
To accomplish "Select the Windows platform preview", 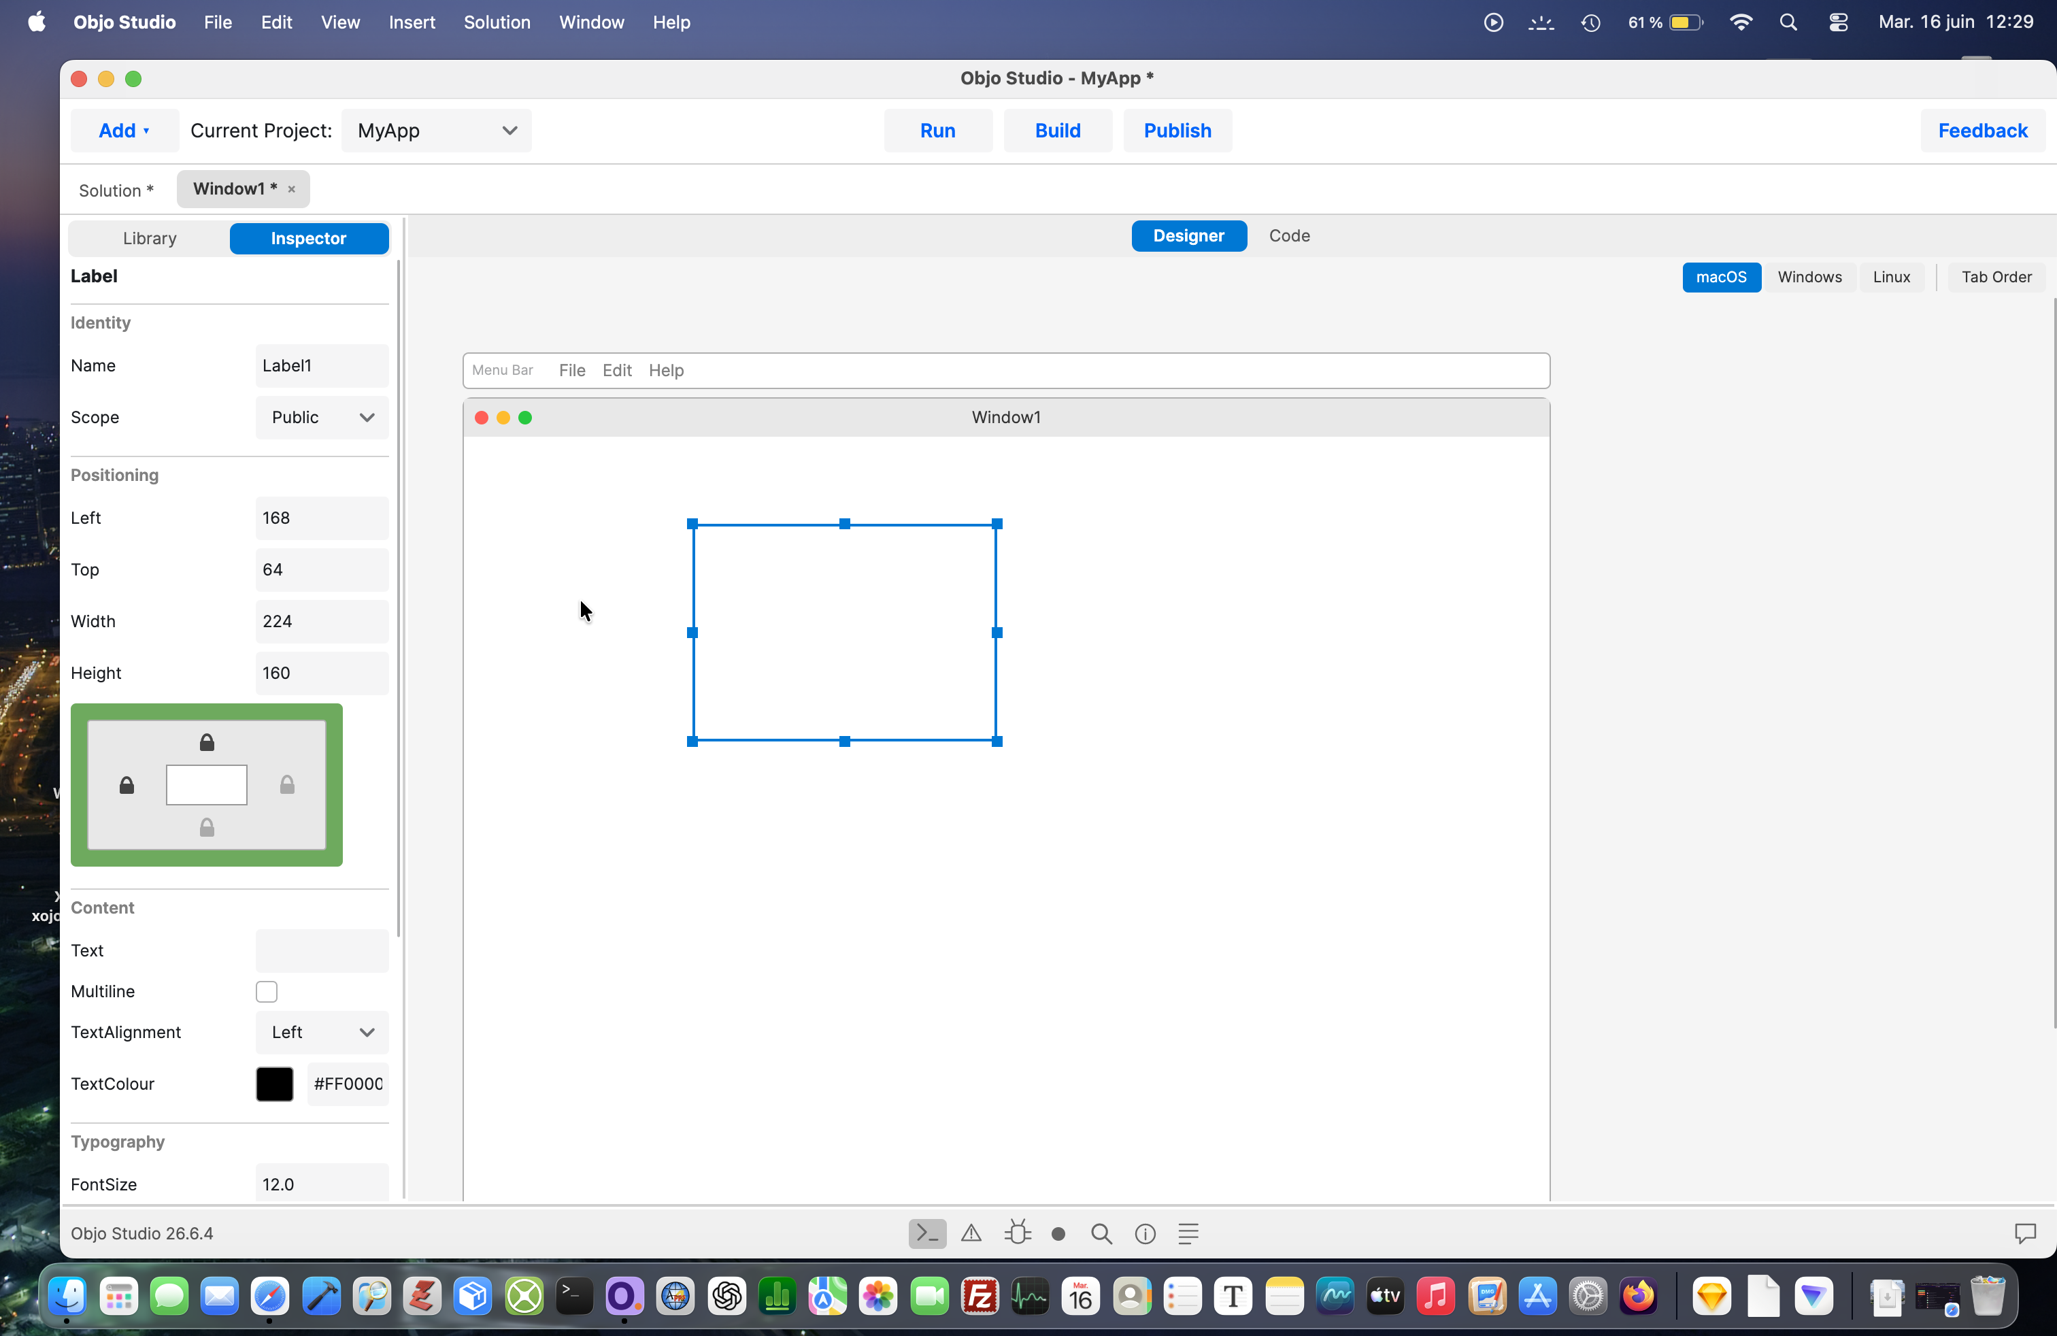I will pyautogui.click(x=1809, y=277).
